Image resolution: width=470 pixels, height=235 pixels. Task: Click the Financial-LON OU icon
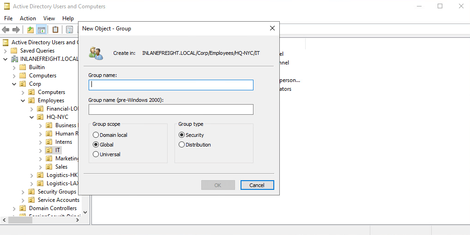click(40, 109)
